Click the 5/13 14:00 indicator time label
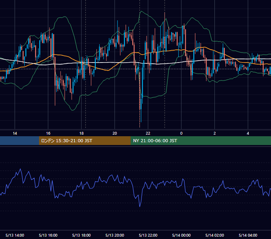271x239 pixels. [x=15, y=235]
